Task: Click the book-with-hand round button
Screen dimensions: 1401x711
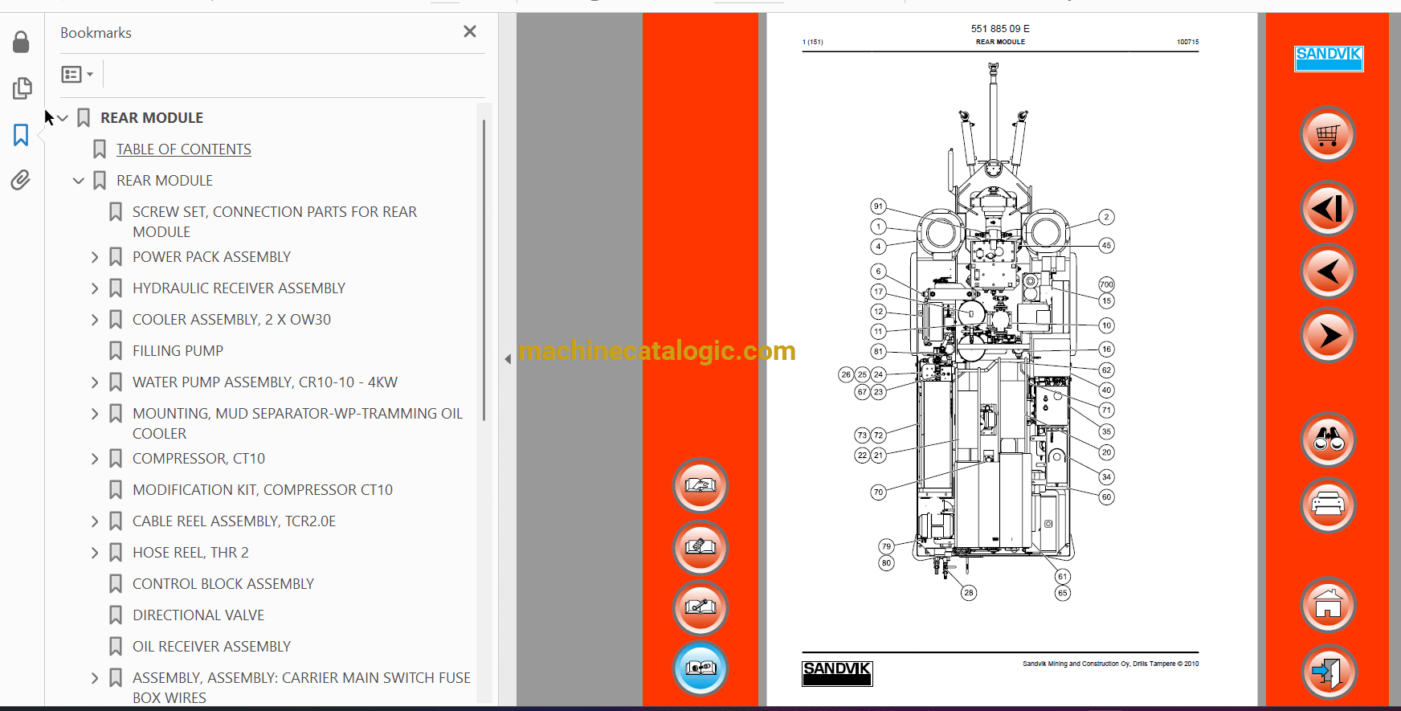Action: coord(700,485)
